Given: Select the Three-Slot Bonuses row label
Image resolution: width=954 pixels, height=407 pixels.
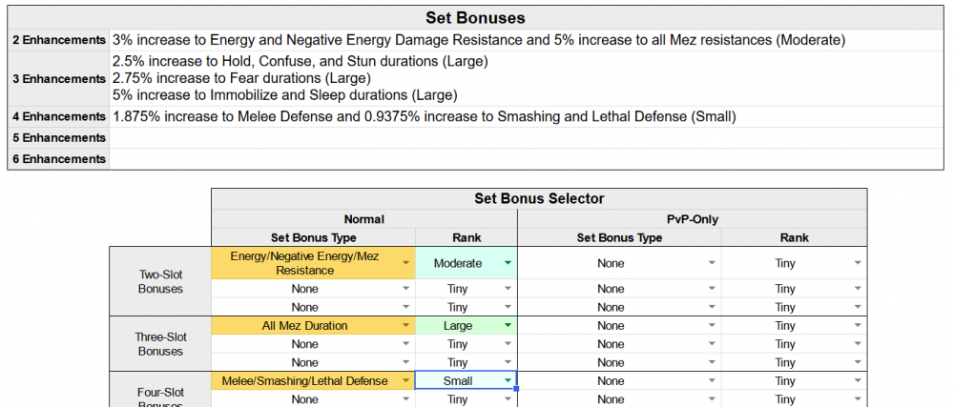Looking at the screenshot, I should coord(160,344).
